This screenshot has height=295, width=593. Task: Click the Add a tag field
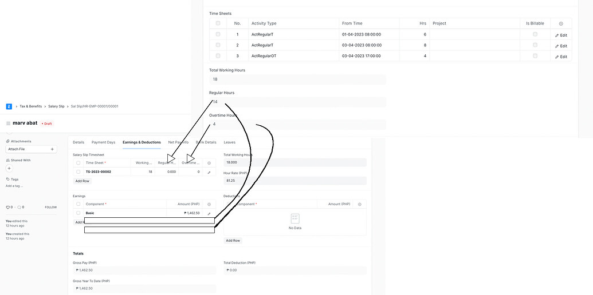pos(14,186)
